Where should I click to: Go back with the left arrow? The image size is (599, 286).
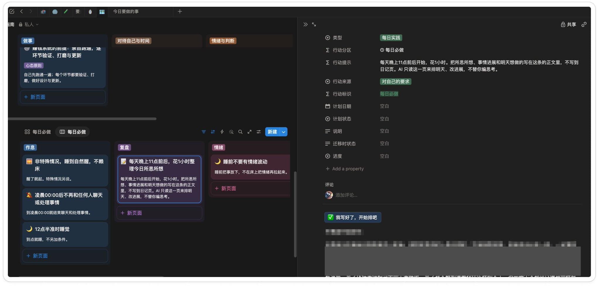[x=21, y=11]
